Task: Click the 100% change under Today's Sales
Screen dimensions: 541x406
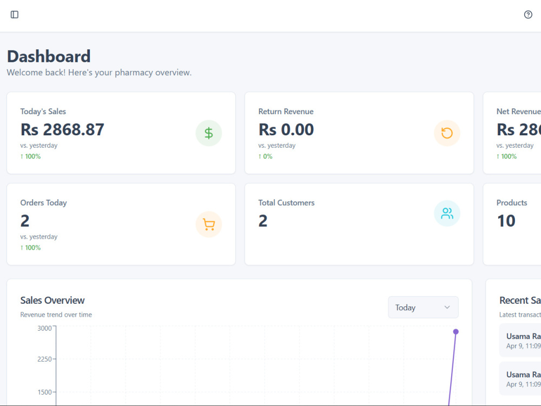Action: tap(30, 156)
